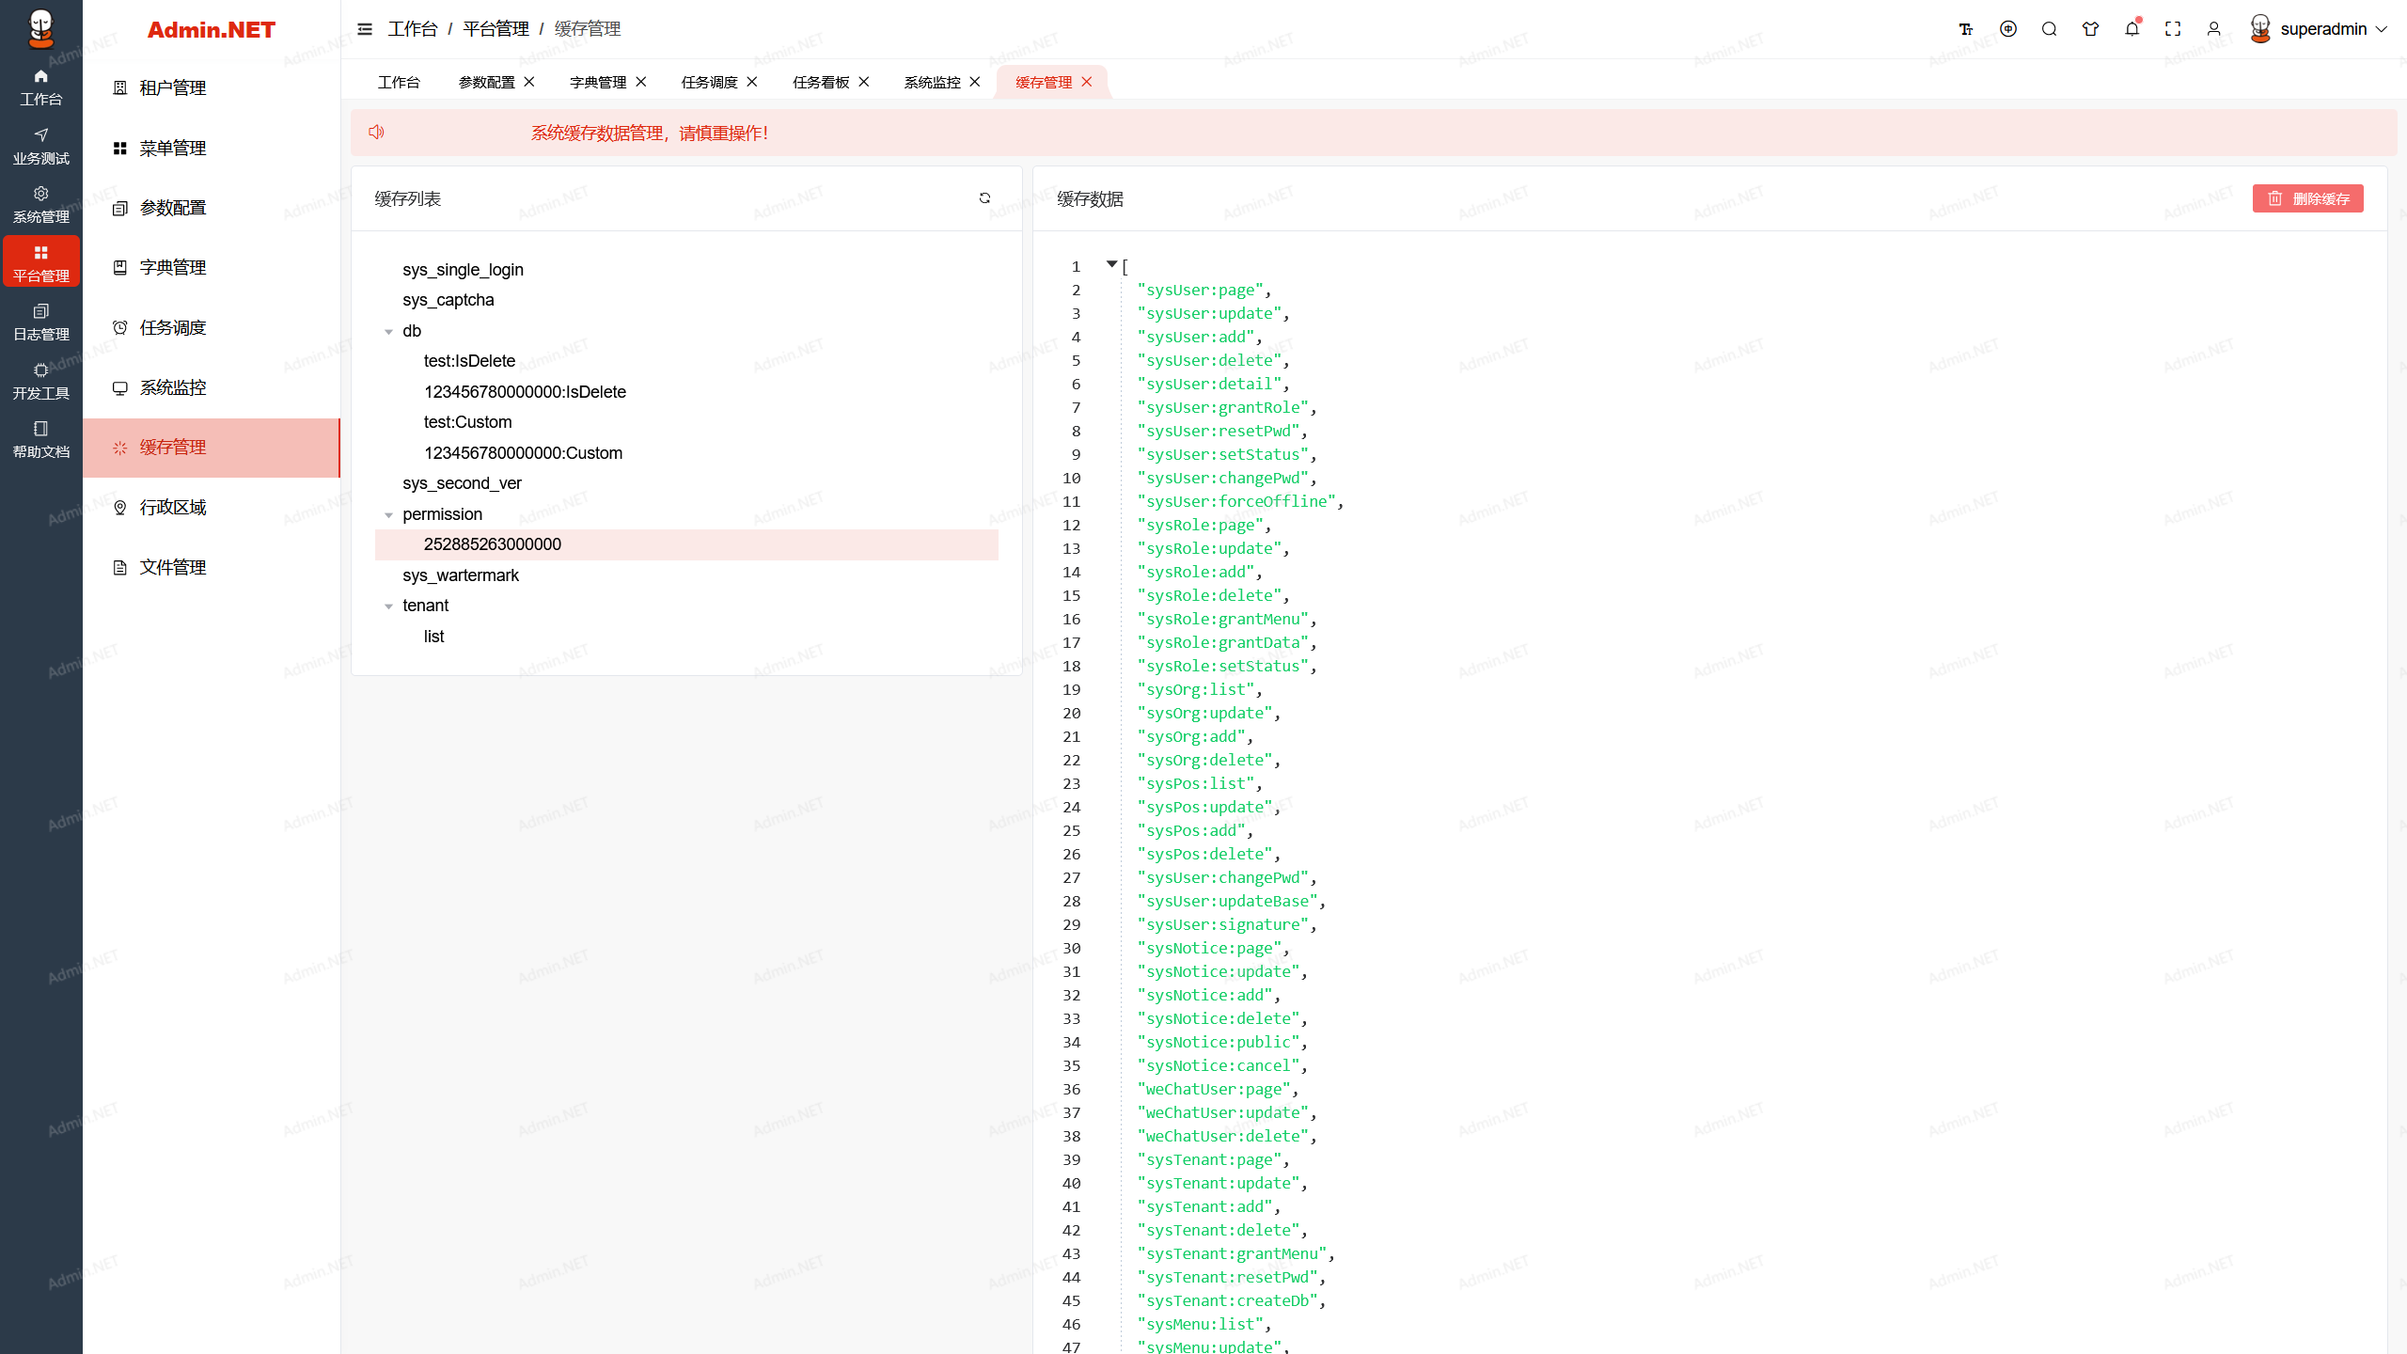Fold the JSON array at line 1
Screen dimensions: 2407x1354
pyautogui.click(x=1111, y=265)
